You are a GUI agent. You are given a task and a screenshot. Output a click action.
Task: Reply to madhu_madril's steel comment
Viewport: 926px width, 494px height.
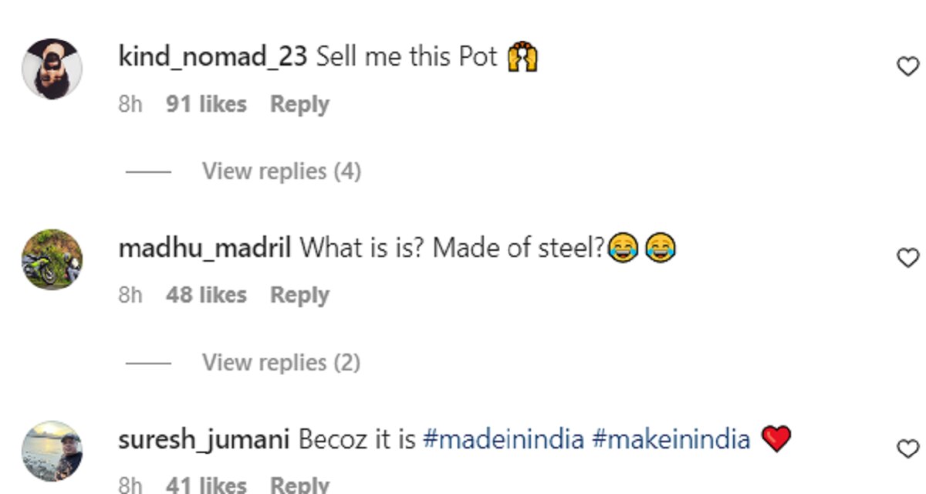tap(299, 295)
